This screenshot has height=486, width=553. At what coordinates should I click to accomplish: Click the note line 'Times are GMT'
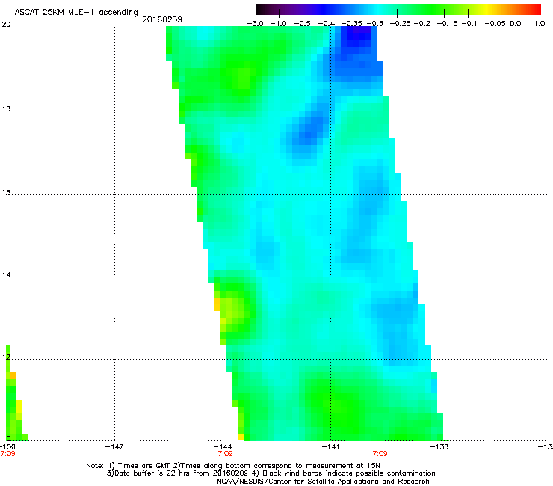click(x=144, y=466)
